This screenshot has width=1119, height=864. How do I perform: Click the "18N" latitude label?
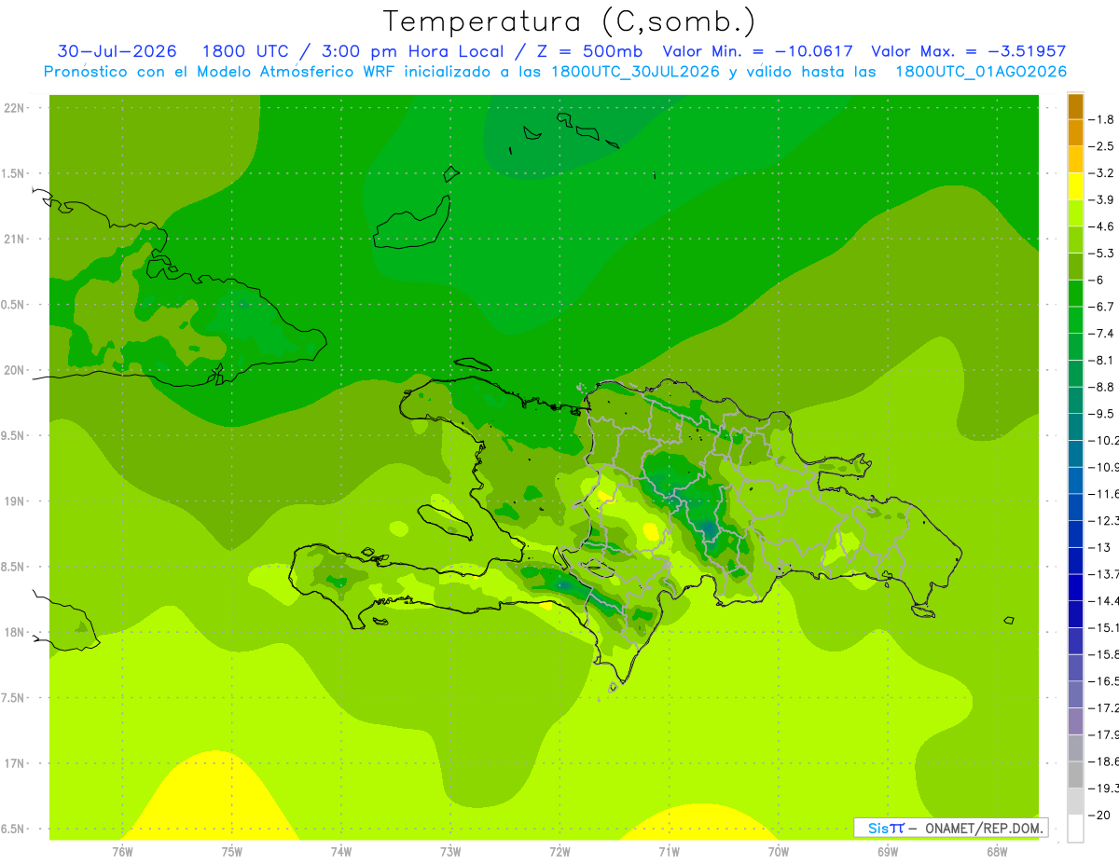[x=14, y=633]
